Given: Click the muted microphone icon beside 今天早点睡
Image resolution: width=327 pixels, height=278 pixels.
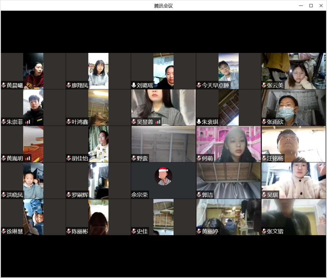Looking at the screenshot, I should tap(199, 85).
